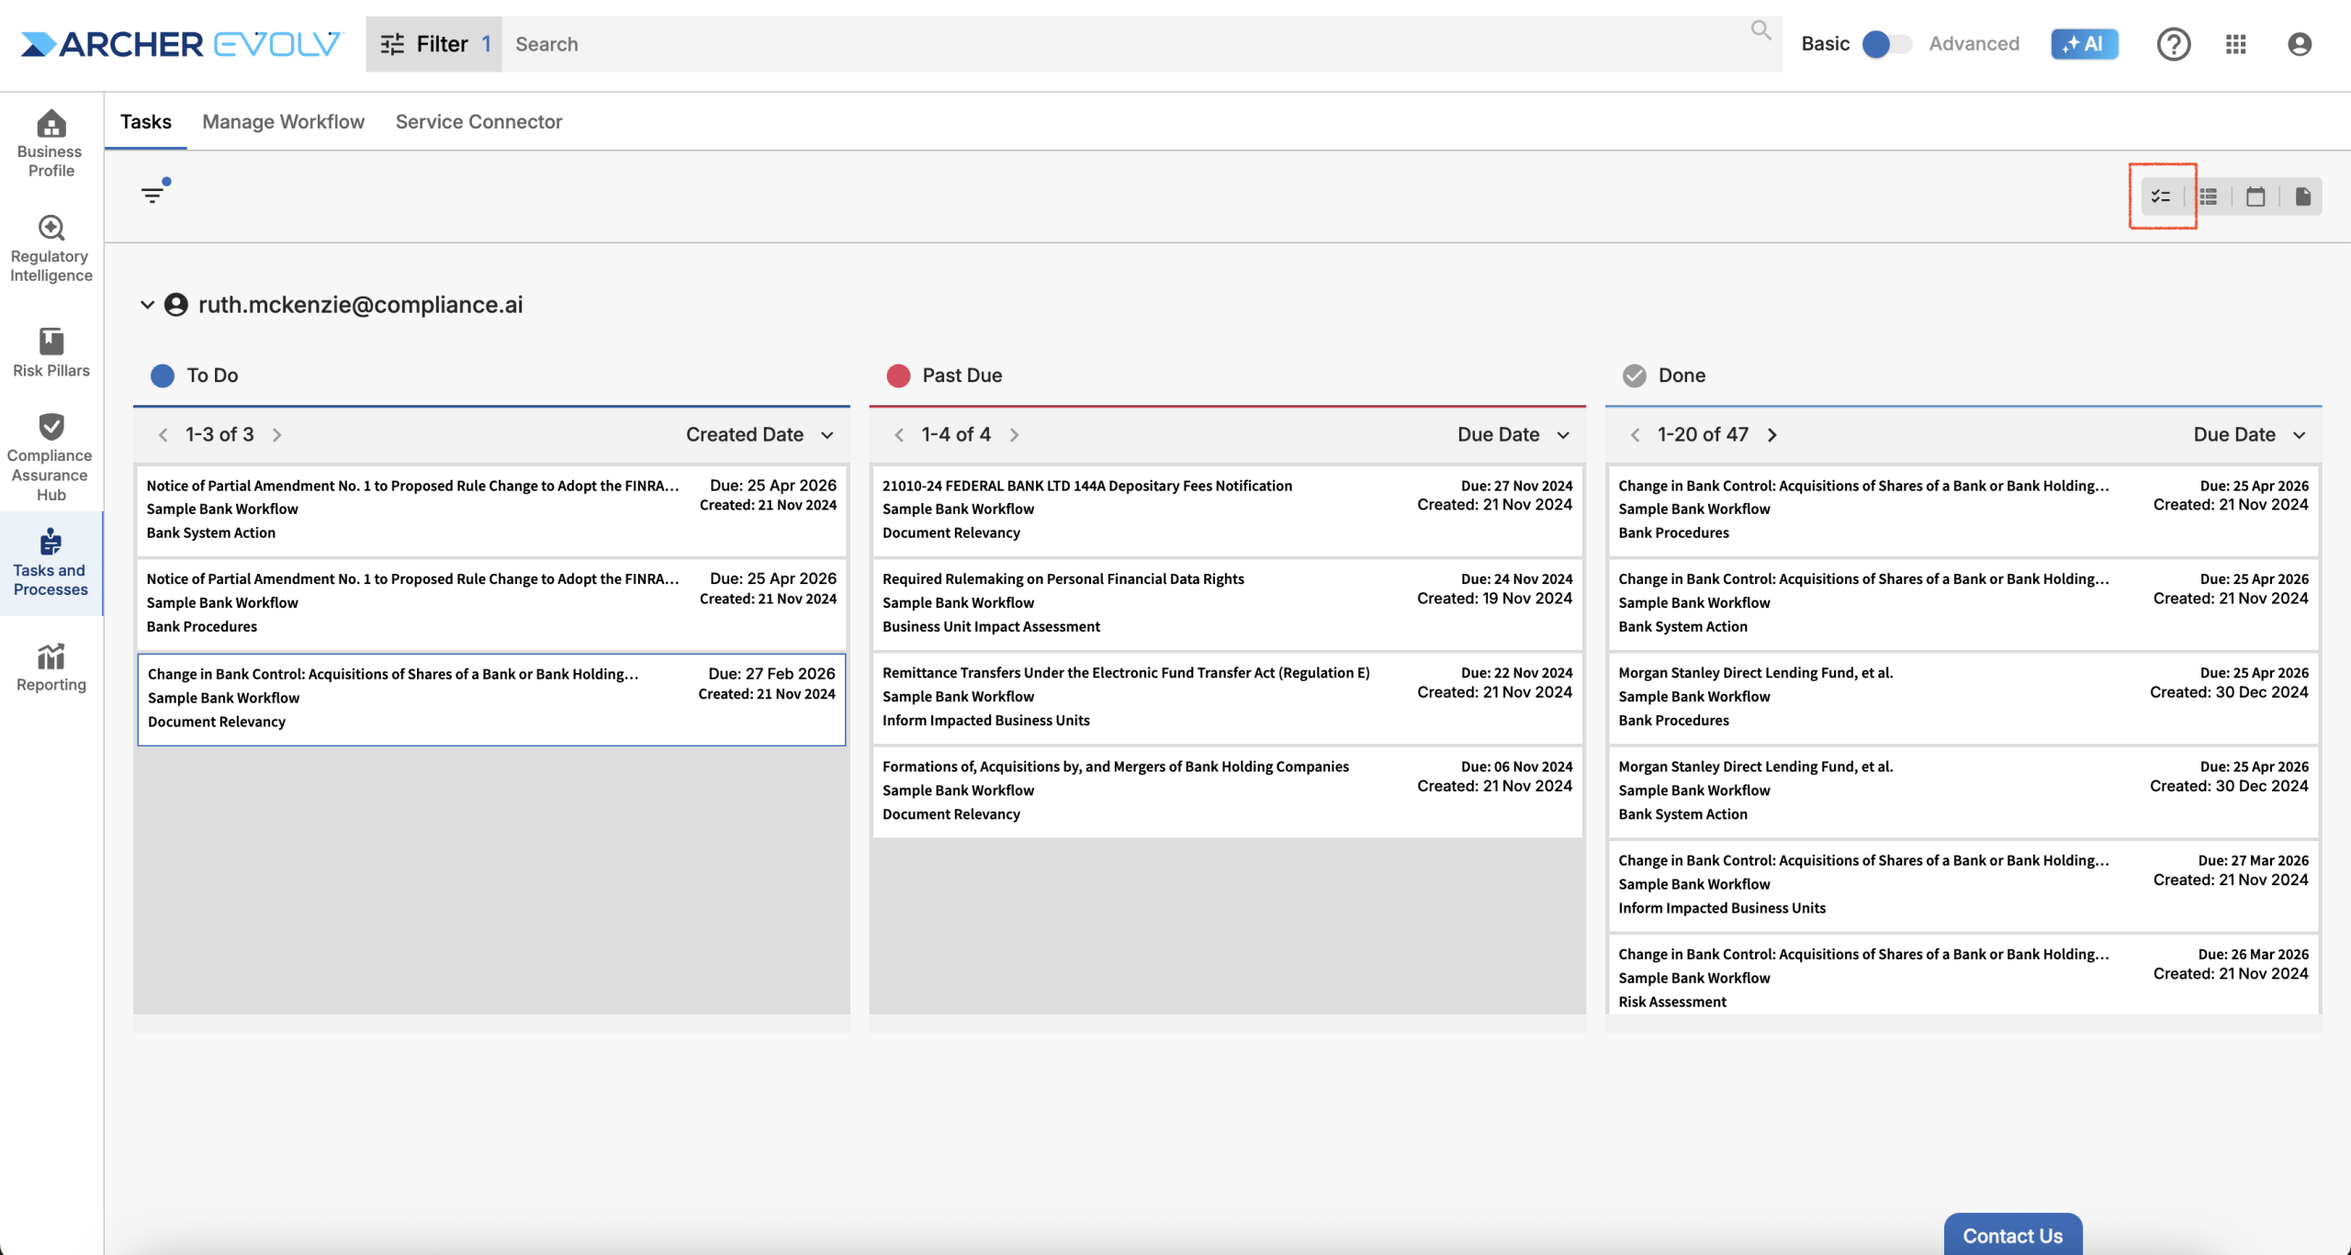
Task: Open the Past Due column's Due Date sort
Action: (x=1513, y=434)
